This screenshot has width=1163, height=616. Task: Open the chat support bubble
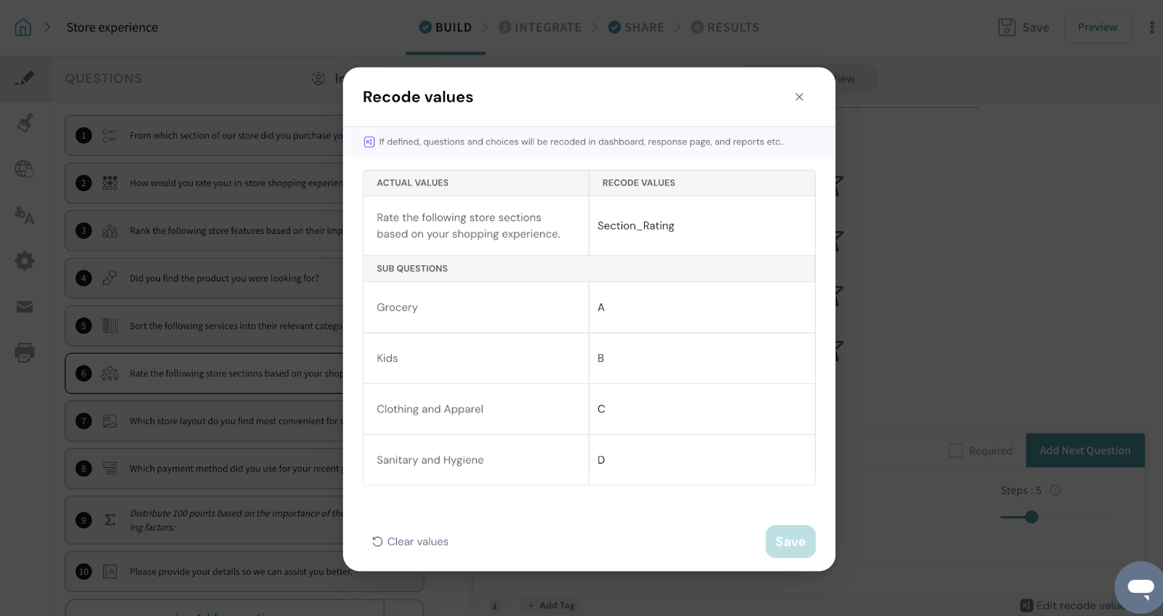coord(1140,587)
